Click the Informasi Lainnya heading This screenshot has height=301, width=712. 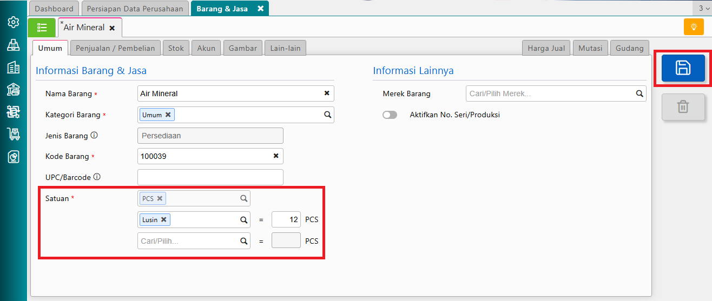(x=413, y=70)
